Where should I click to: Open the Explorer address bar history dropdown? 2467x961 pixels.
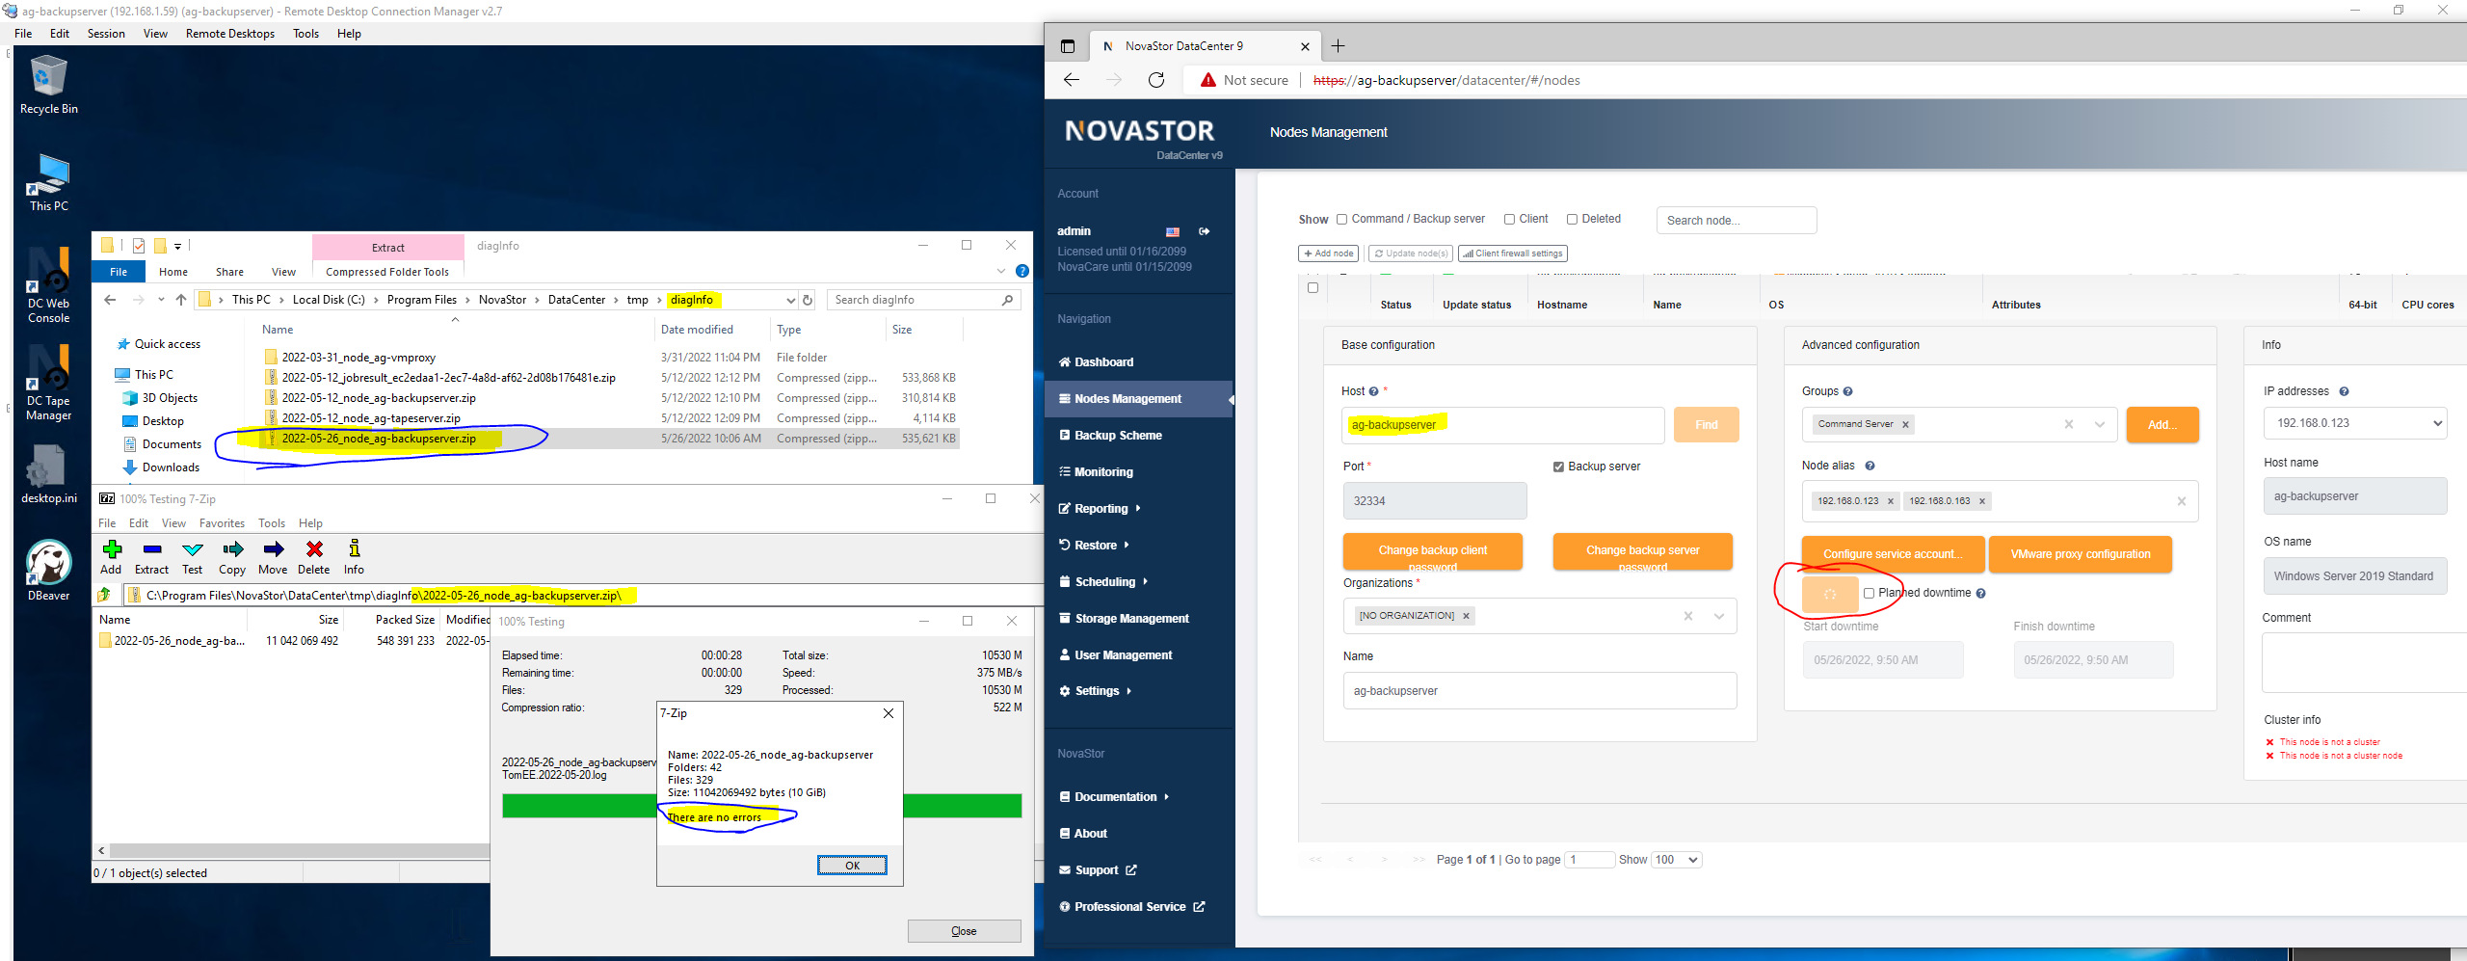click(790, 300)
